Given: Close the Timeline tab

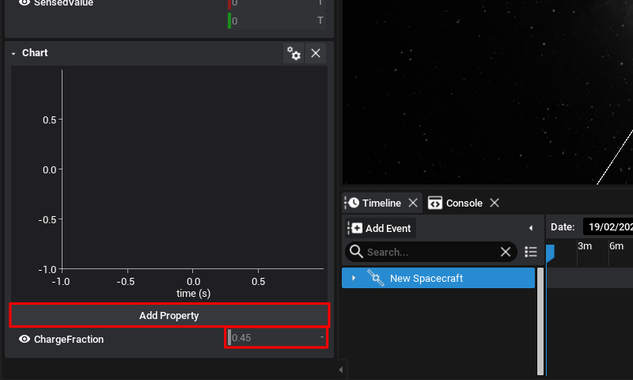Looking at the screenshot, I should click(x=412, y=203).
